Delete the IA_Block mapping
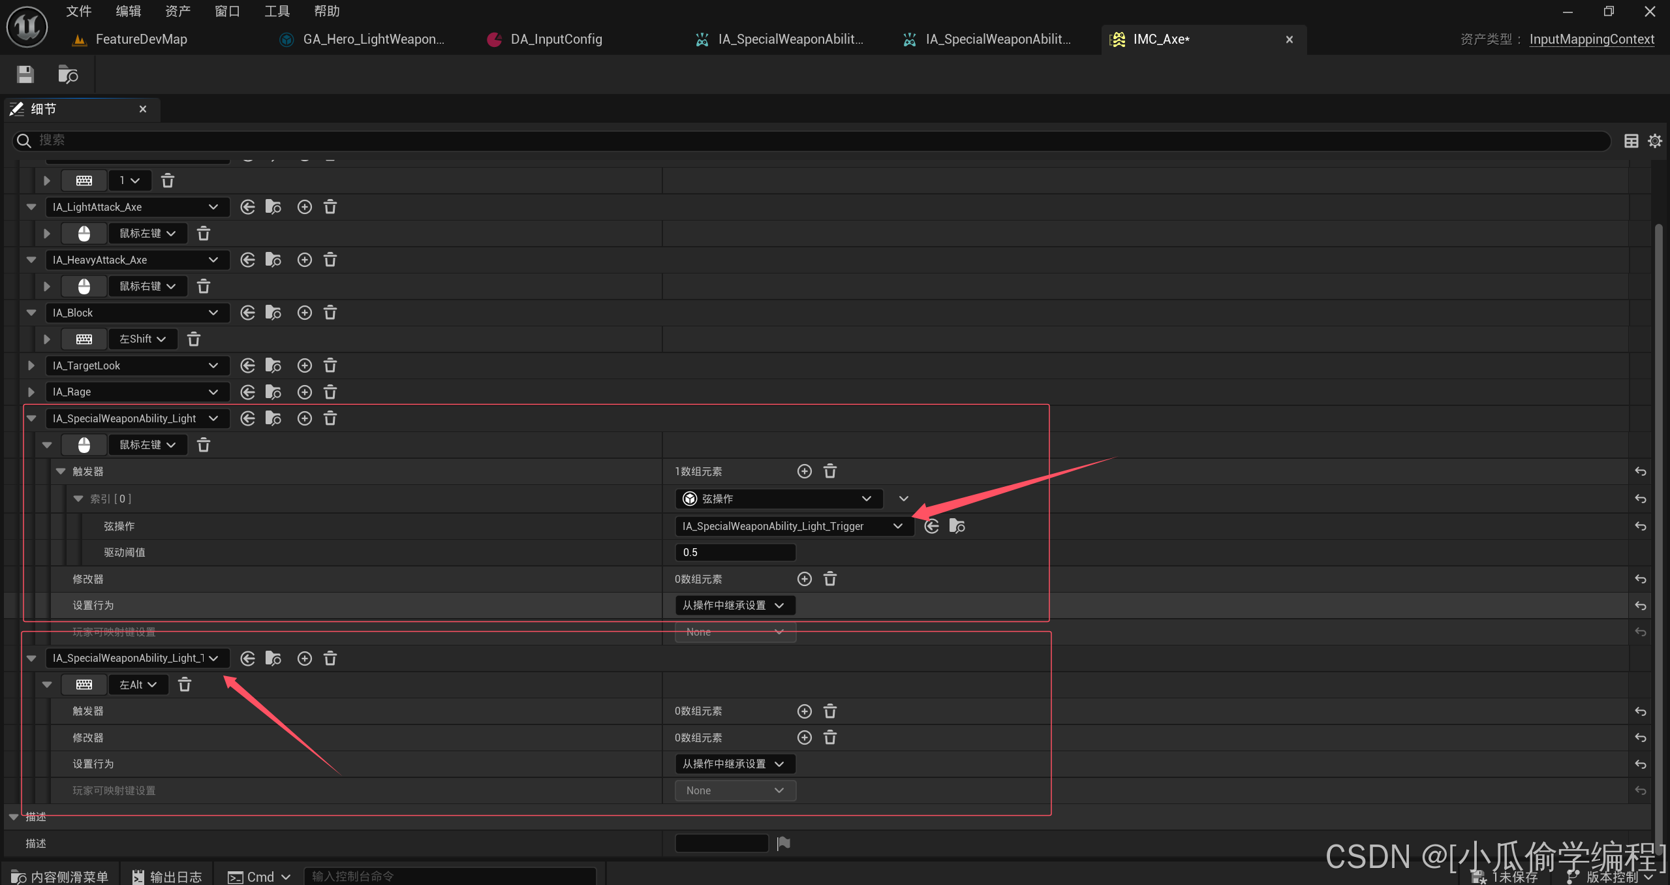This screenshot has height=885, width=1670. [x=330, y=313]
